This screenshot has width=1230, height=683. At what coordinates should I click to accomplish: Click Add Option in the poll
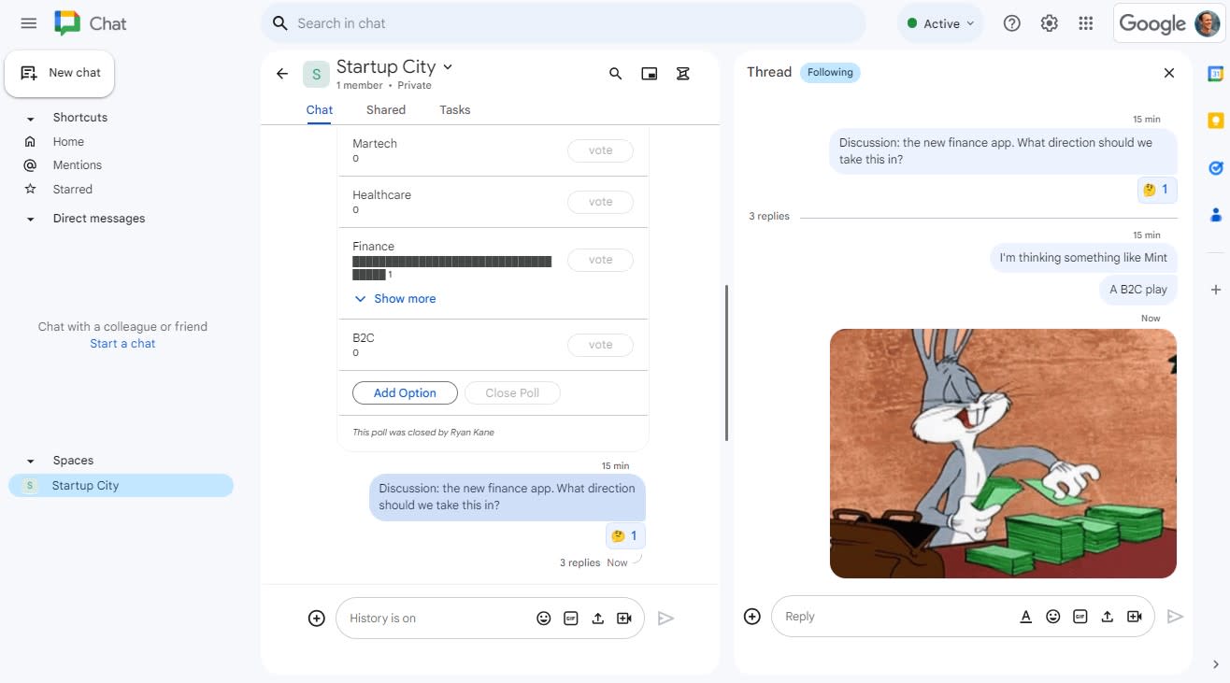click(x=405, y=393)
